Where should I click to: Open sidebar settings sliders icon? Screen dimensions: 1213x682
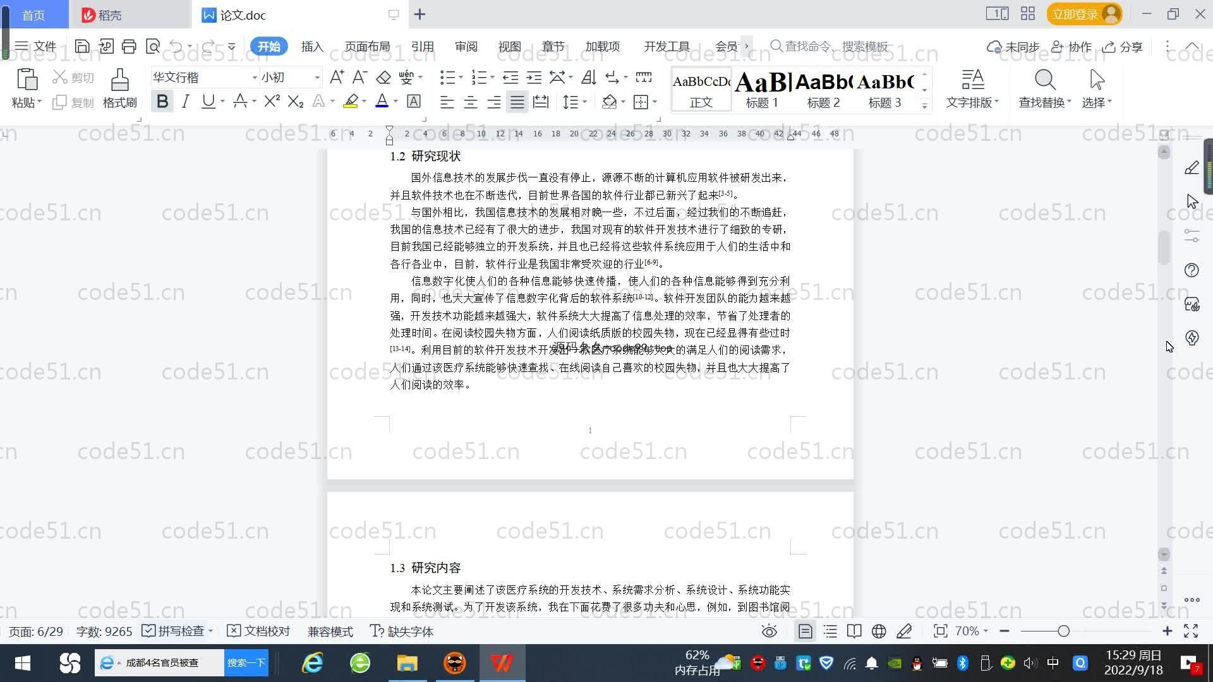point(1192,236)
